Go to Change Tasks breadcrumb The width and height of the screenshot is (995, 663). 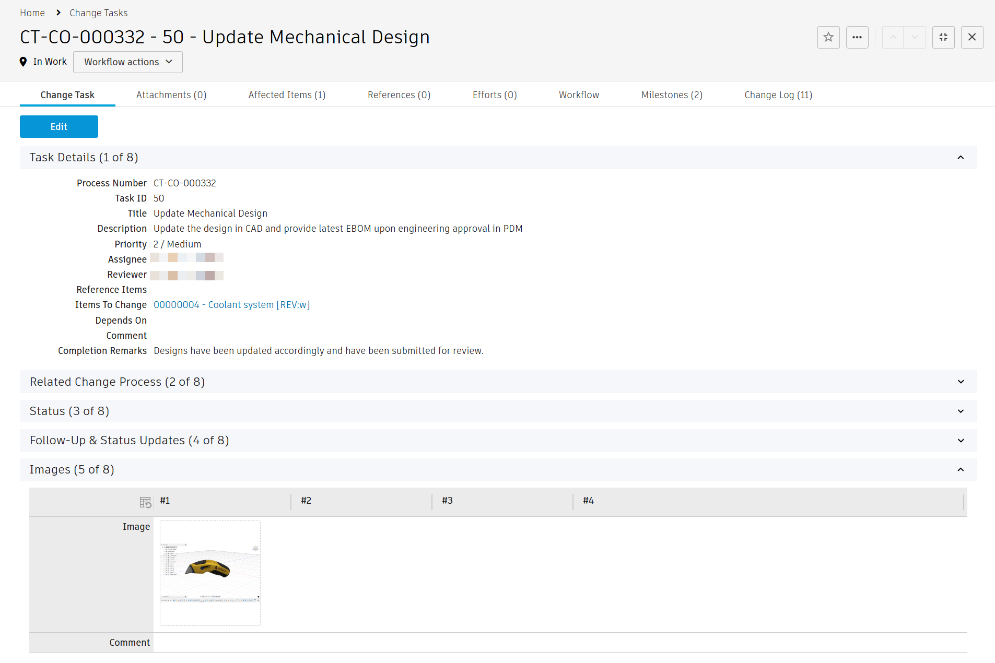(99, 13)
